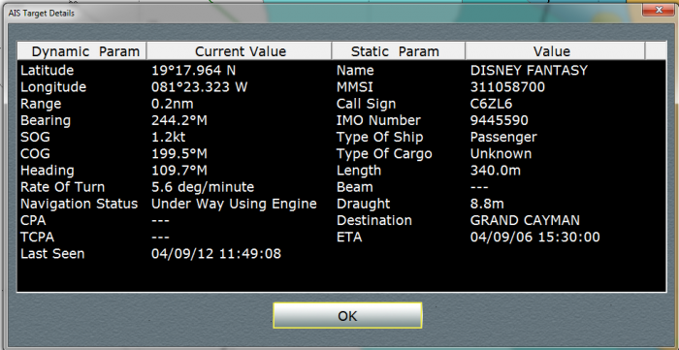Close the AIS Target Details dialog
The width and height of the screenshot is (679, 350).
[658, 10]
